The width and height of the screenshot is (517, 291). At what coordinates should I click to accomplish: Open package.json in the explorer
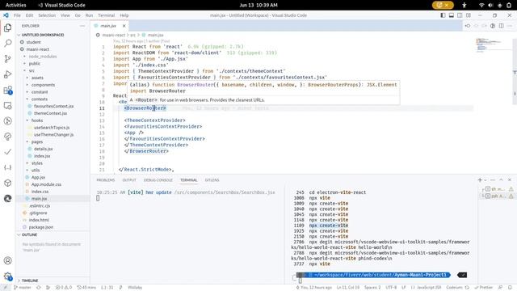point(41,227)
